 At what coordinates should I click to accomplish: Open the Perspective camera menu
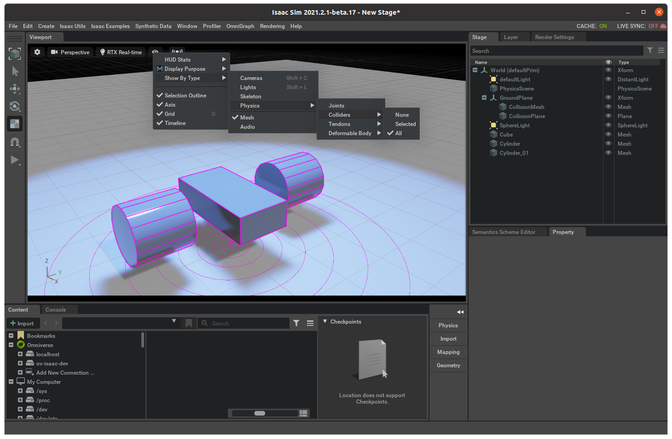click(x=70, y=52)
